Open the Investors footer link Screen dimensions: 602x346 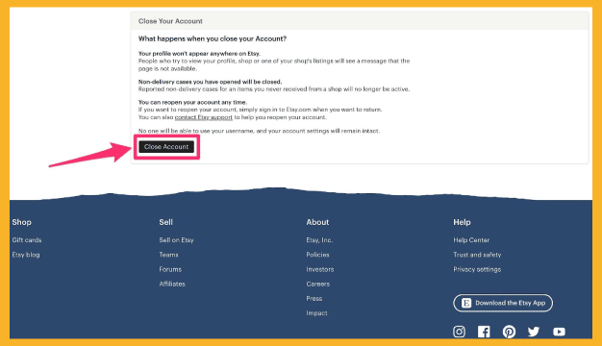click(x=320, y=269)
